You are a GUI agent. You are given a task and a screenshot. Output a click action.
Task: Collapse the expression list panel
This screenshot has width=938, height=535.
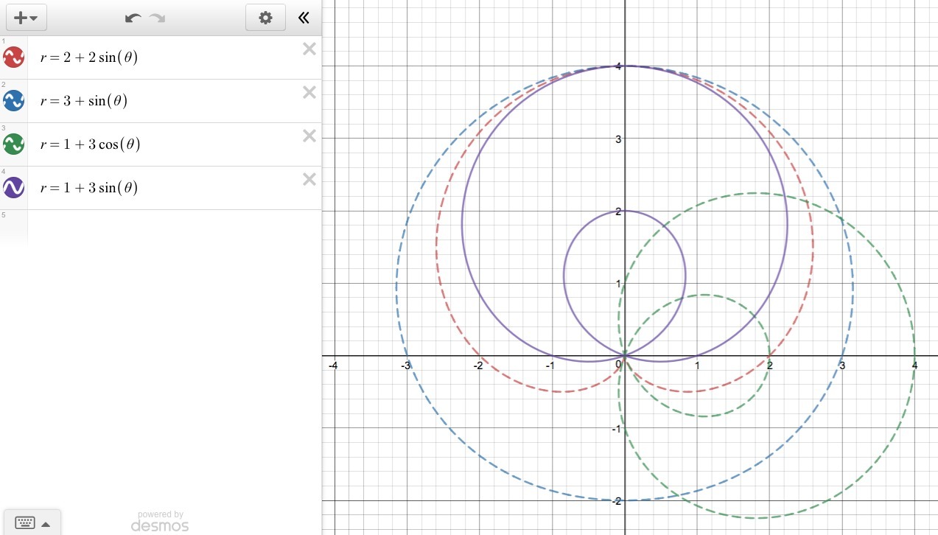304,18
